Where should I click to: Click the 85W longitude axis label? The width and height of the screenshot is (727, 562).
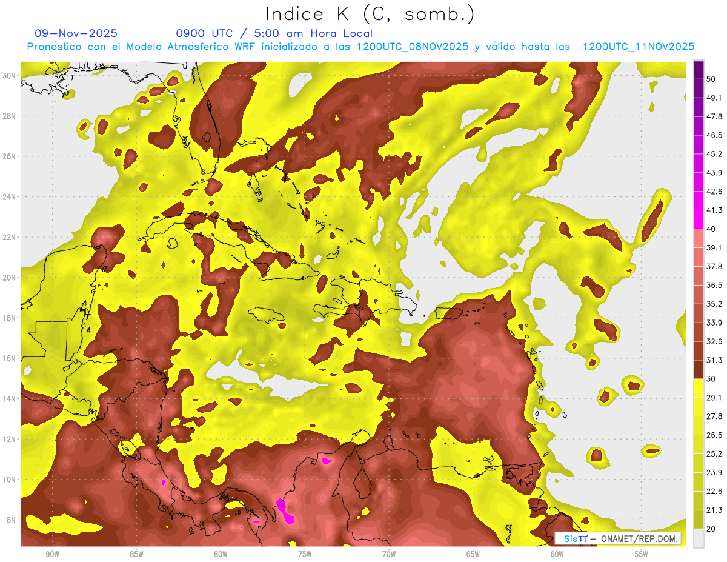137,554
